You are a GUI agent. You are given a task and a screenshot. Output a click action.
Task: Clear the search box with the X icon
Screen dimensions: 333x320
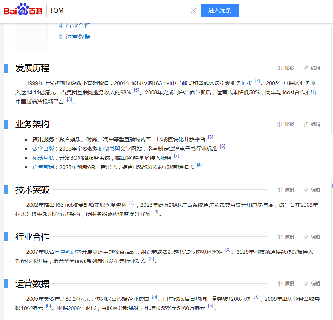click(x=194, y=10)
